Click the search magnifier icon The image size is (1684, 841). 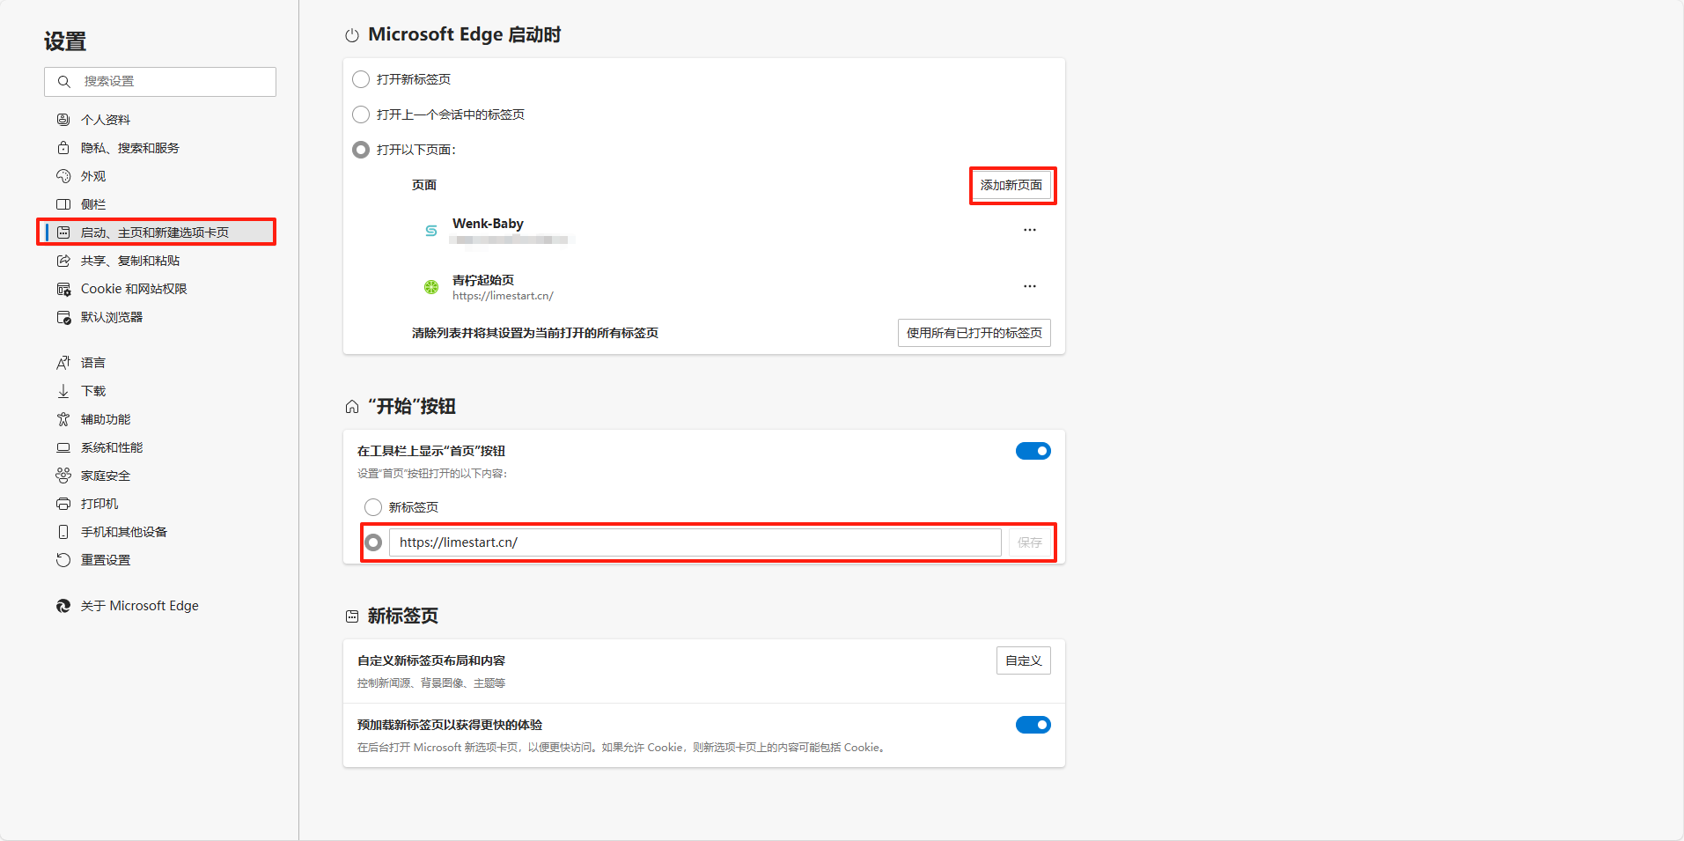(63, 81)
